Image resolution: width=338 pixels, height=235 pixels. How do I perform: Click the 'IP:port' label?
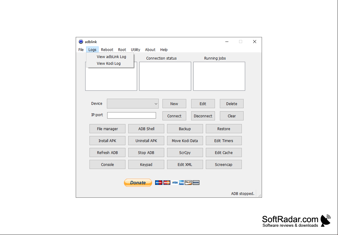(x=97, y=115)
